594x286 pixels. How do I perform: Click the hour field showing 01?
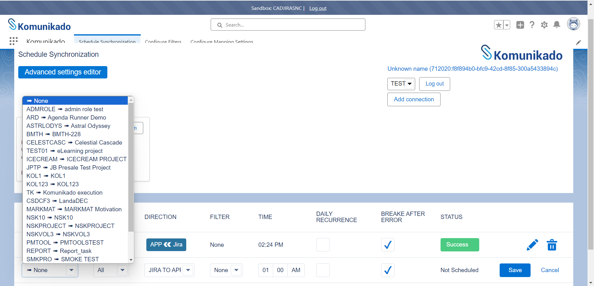point(265,270)
